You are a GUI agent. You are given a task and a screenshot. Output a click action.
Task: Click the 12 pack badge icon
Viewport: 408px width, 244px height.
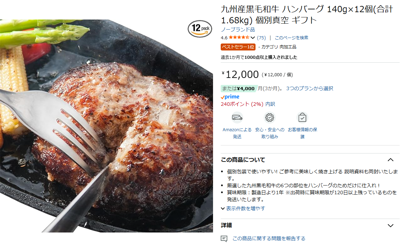(200, 29)
